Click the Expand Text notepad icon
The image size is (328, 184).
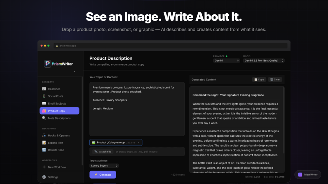click(x=44, y=143)
